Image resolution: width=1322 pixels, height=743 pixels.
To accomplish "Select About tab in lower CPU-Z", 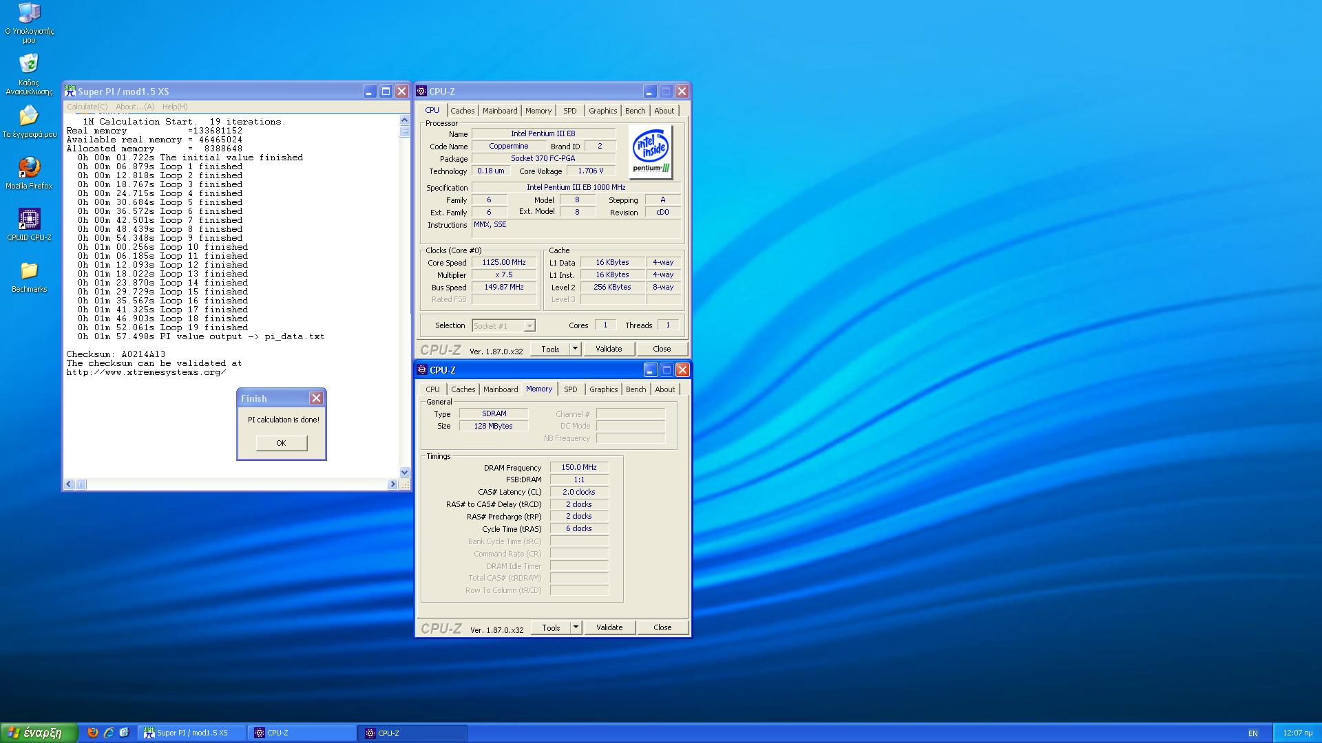I will 665,389.
